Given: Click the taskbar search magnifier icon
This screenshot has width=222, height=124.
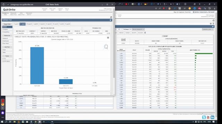Looking at the screenshot, I should (6, 122).
